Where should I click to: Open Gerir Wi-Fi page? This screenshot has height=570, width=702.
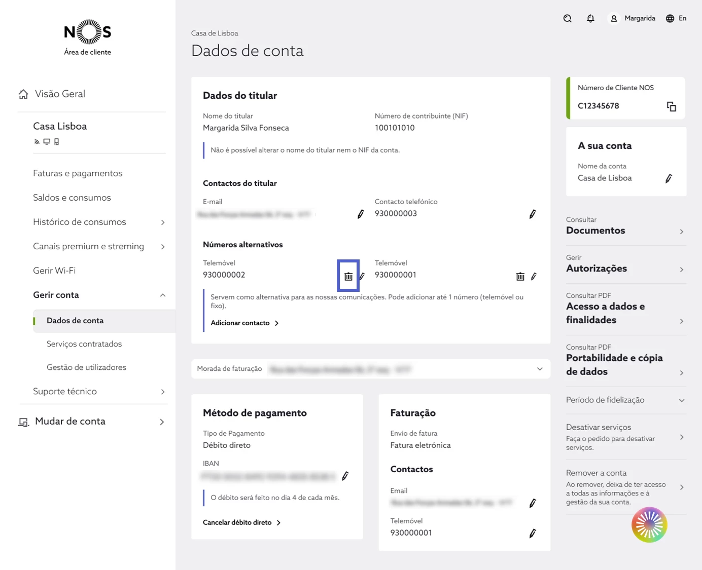tap(54, 271)
